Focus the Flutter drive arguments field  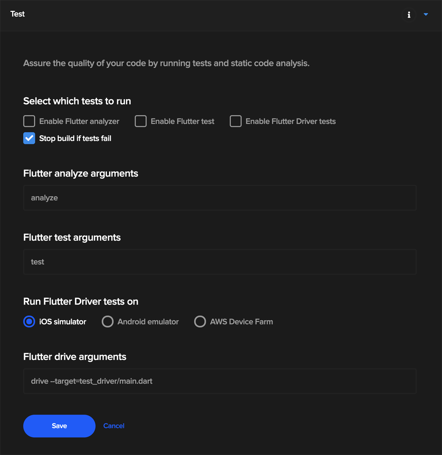tap(220, 381)
